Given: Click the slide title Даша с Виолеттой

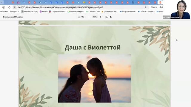Looking at the screenshot, I should pyautogui.click(x=93, y=48).
